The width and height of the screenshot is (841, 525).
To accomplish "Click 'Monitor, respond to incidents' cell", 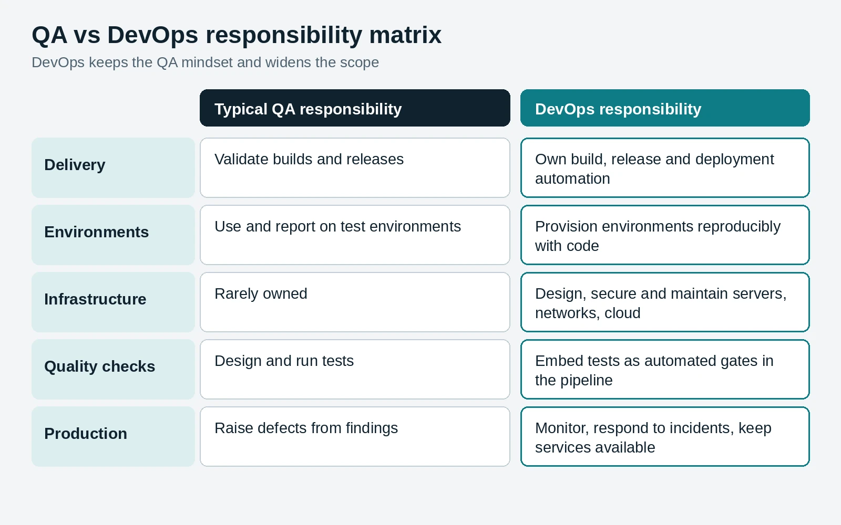I will (x=665, y=437).
